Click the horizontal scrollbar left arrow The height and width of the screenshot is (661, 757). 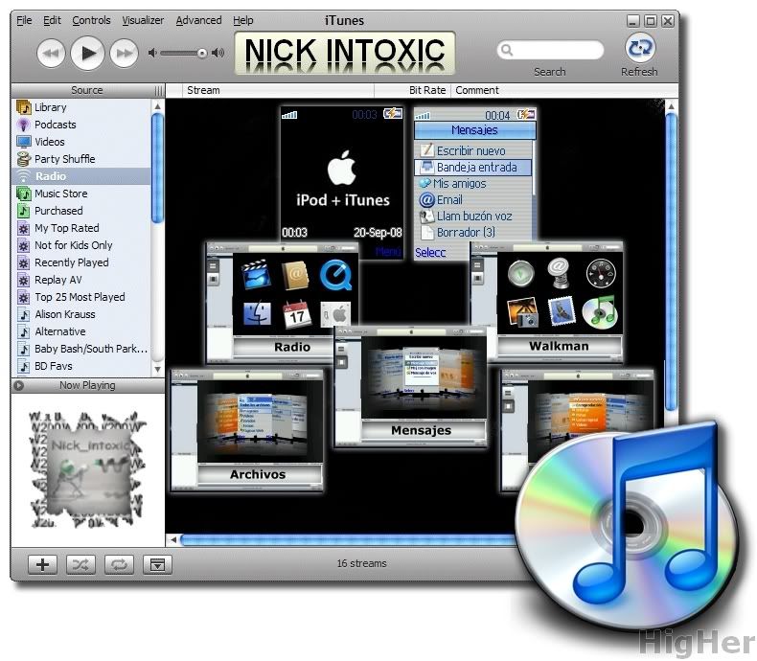click(173, 540)
